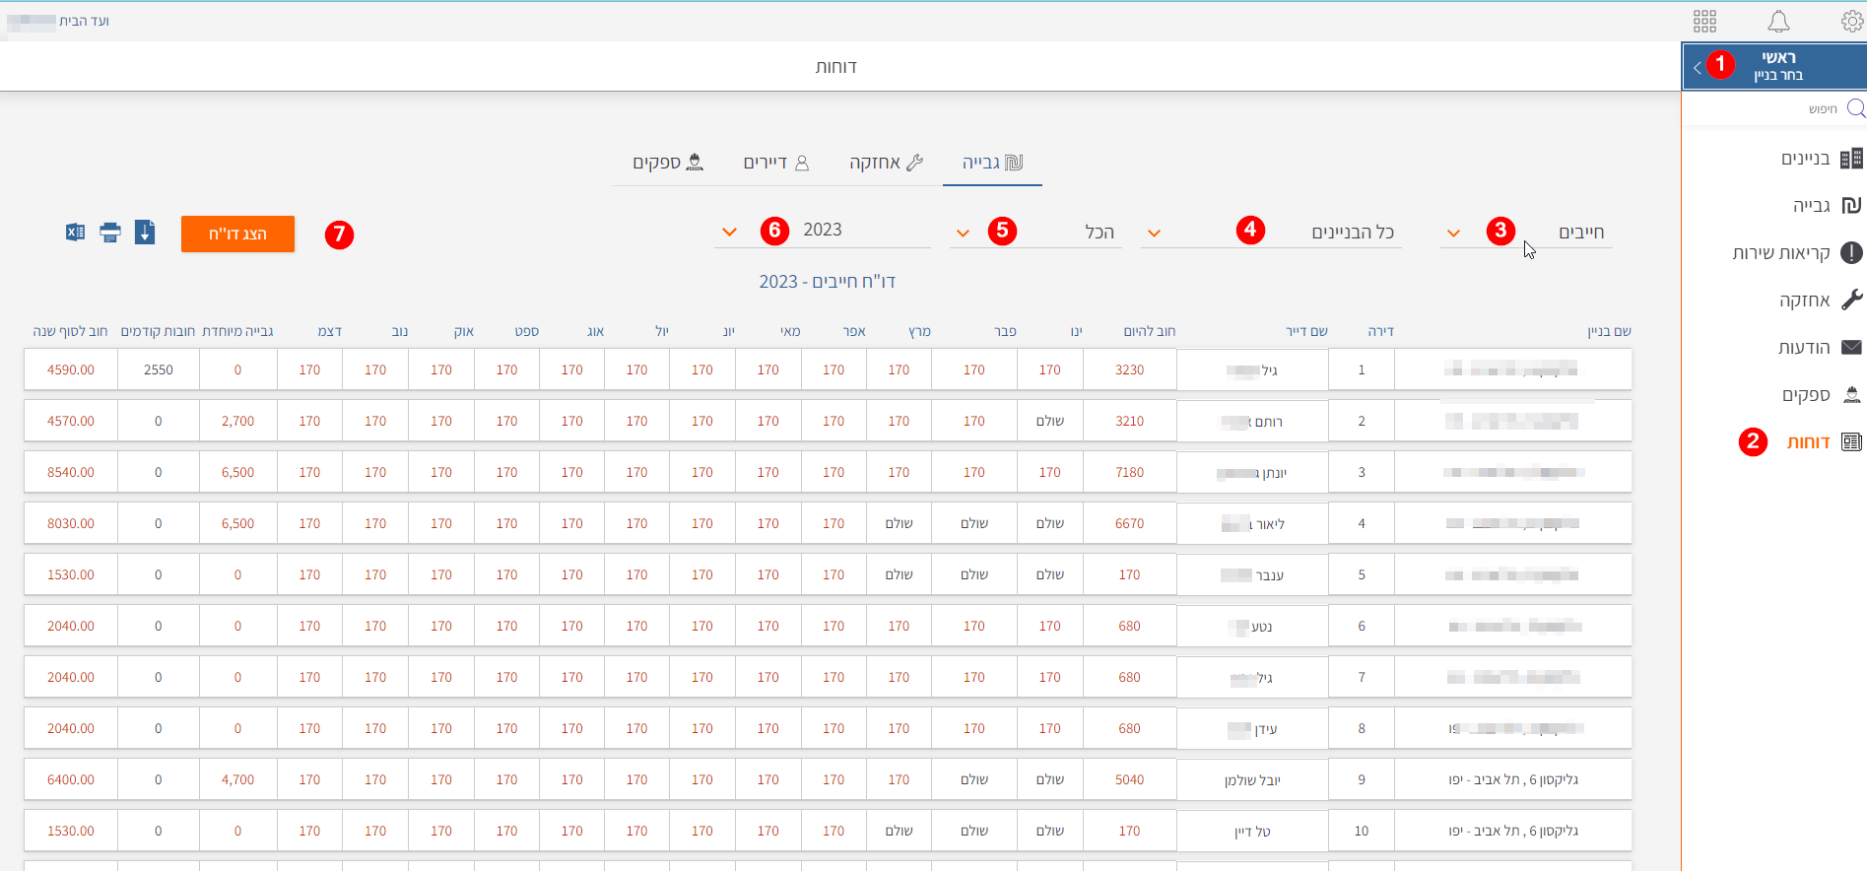This screenshot has width=1867, height=871.
Task: Export the report to Excel
Action: 75,233
